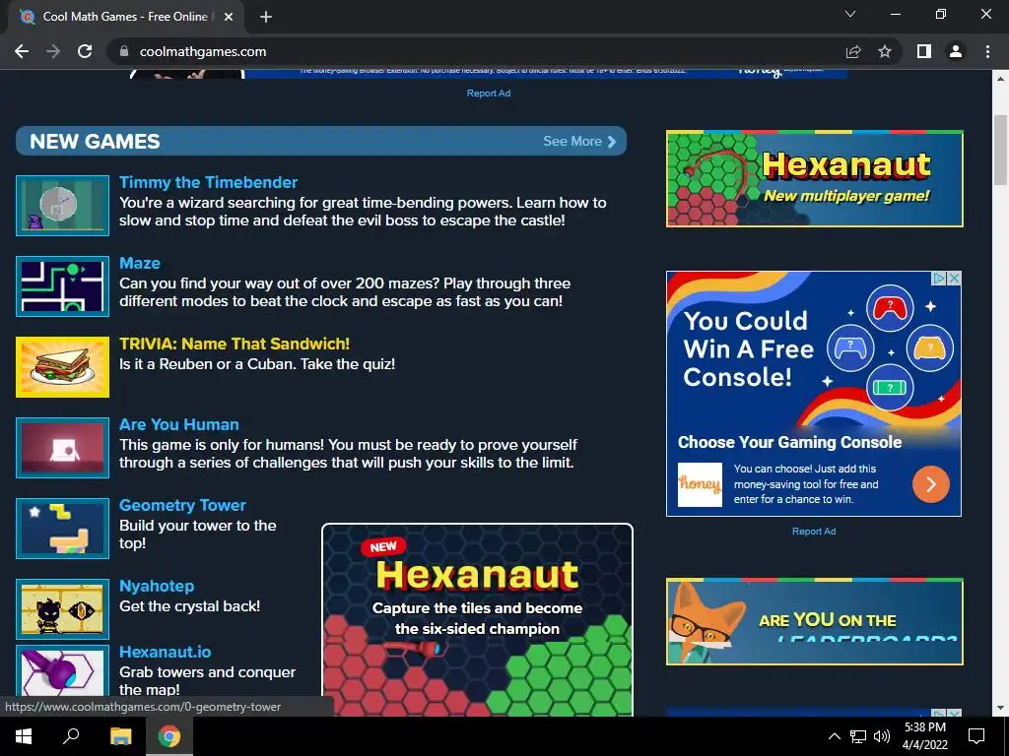
Task: Open the Hexanaut.io title link
Action: point(165,652)
